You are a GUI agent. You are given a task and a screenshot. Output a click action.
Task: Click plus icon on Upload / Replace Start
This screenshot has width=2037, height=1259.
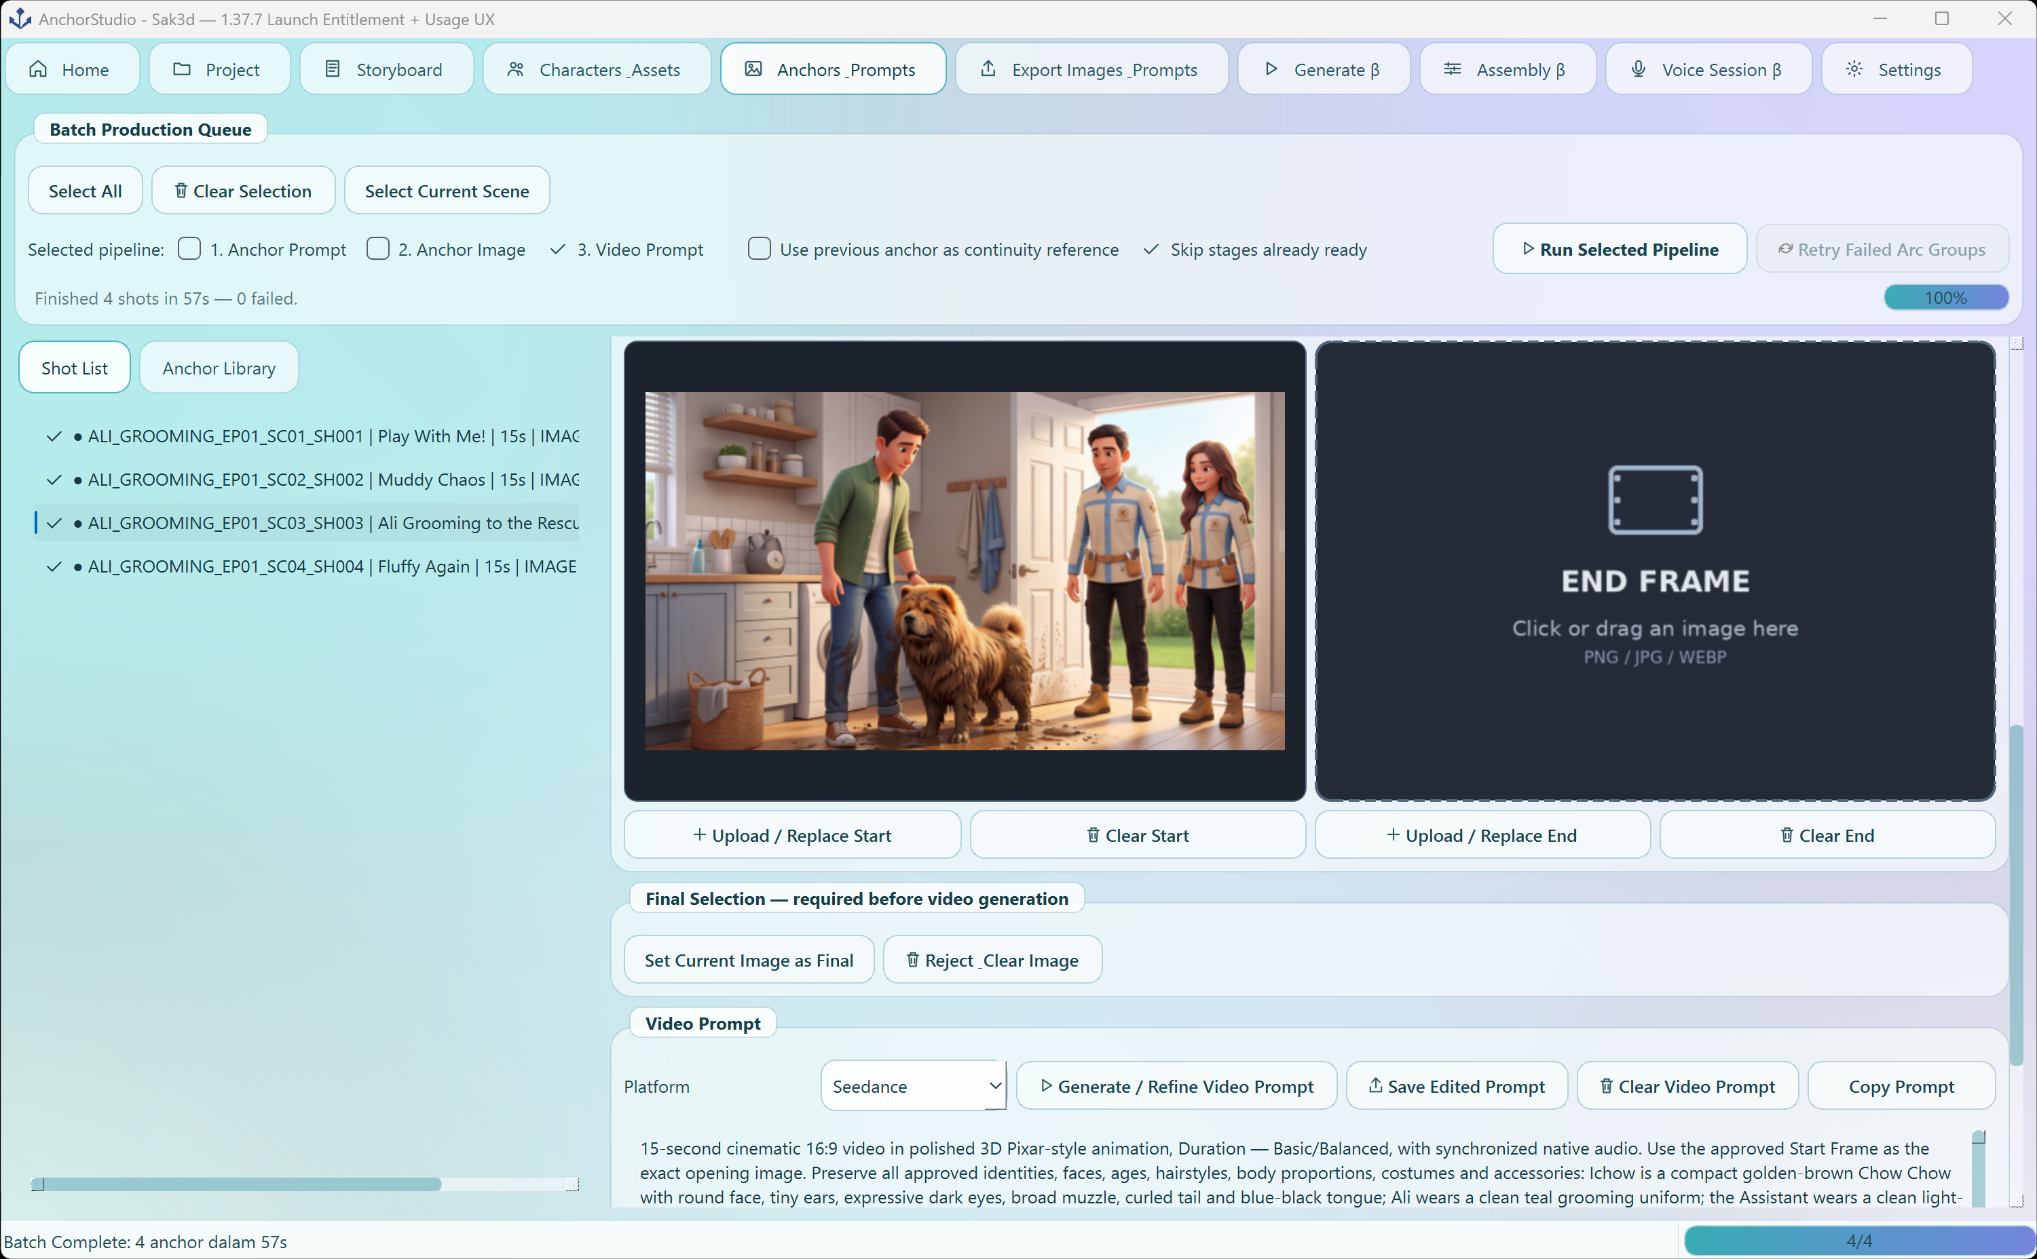700,834
